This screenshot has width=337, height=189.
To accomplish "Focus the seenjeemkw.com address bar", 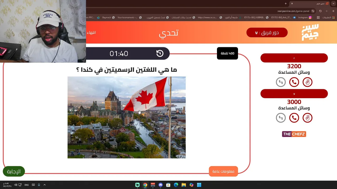I will (x=293, y=11).
